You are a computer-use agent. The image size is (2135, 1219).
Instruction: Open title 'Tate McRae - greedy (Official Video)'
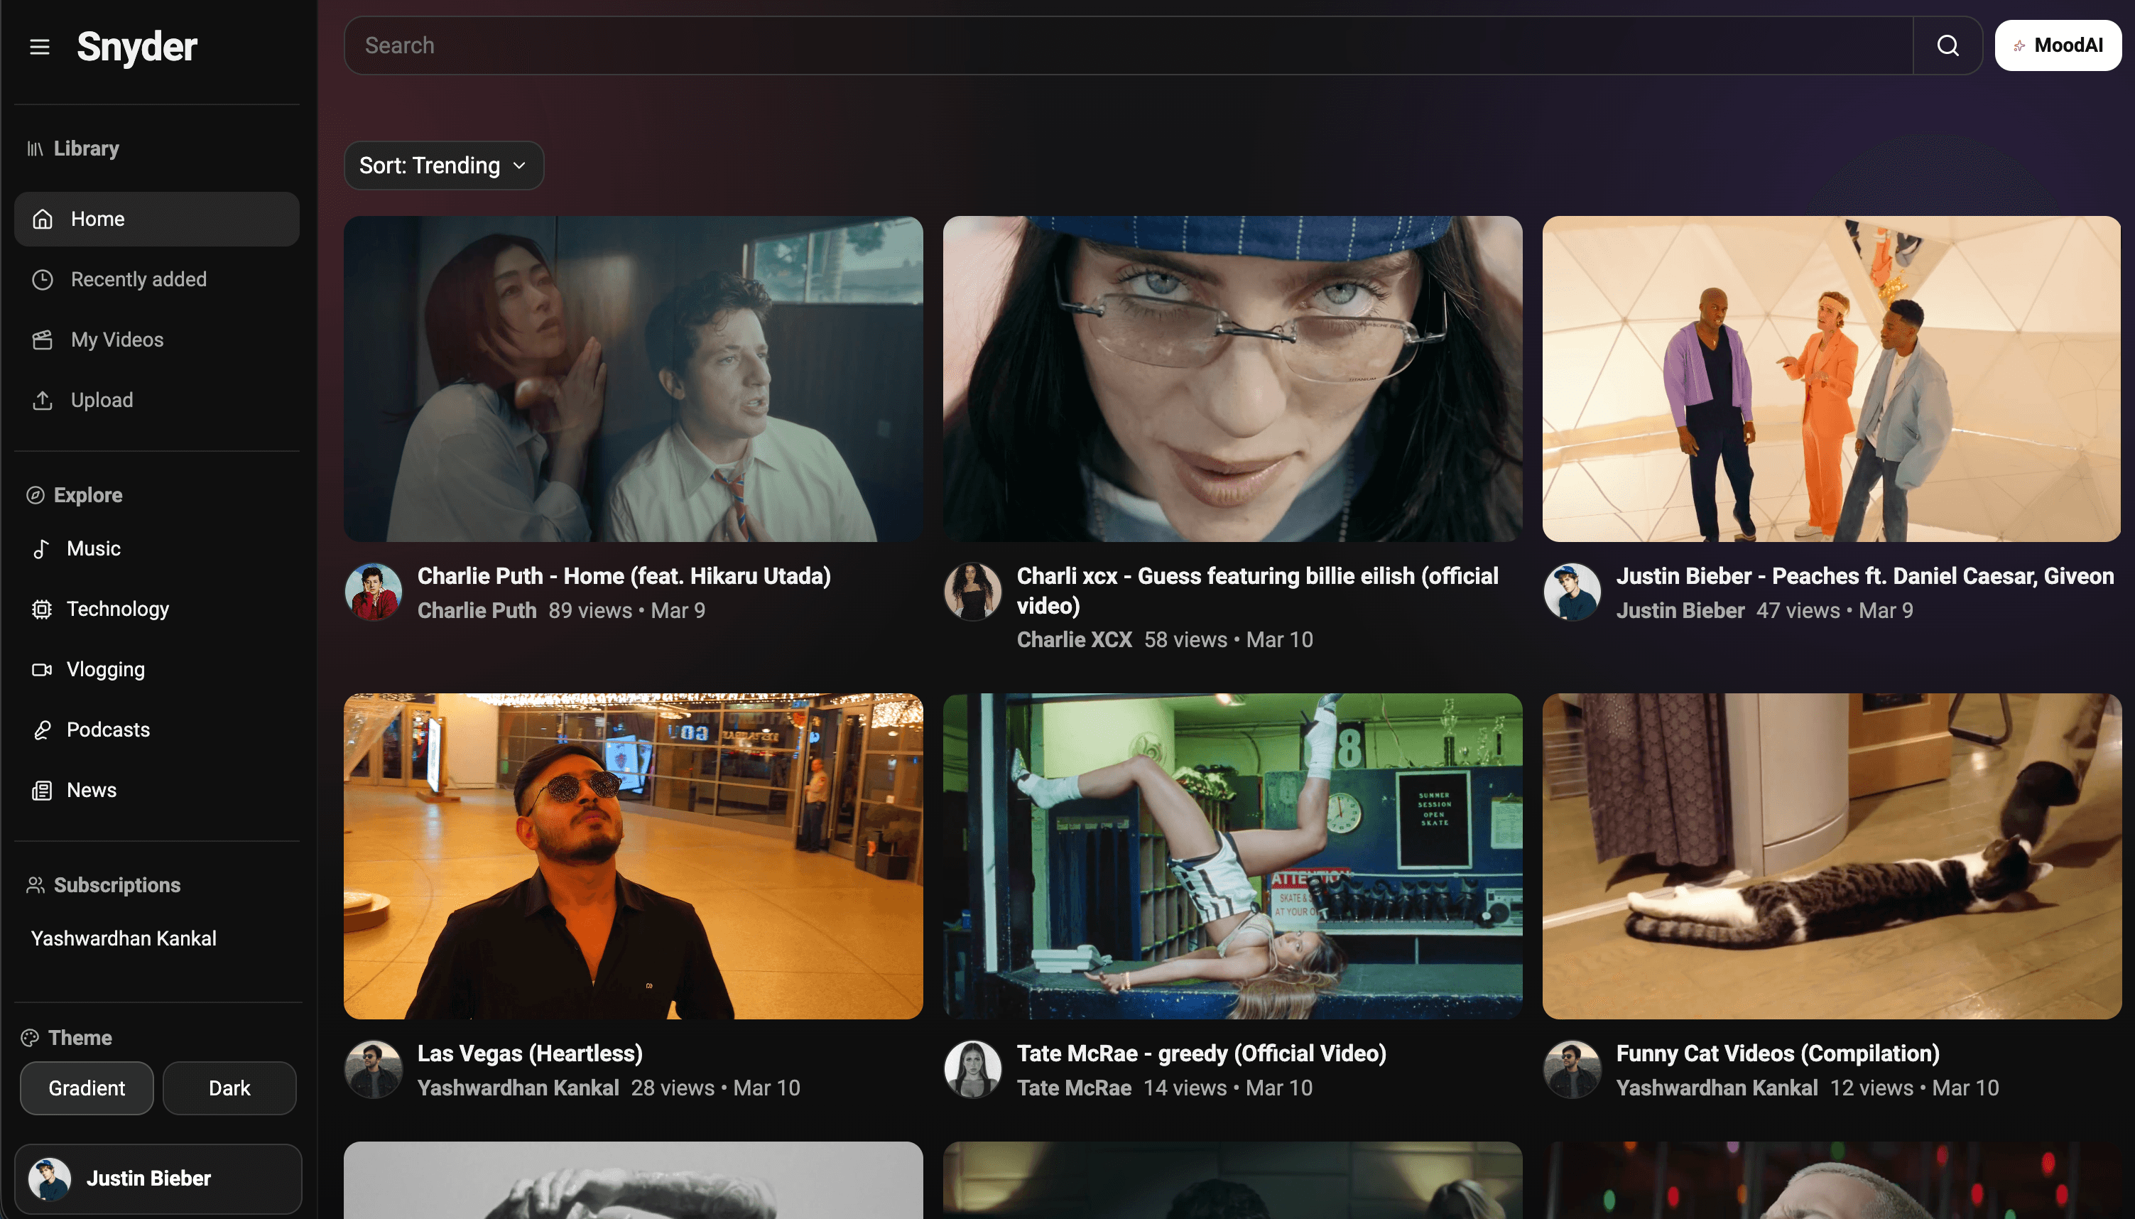coord(1202,1053)
